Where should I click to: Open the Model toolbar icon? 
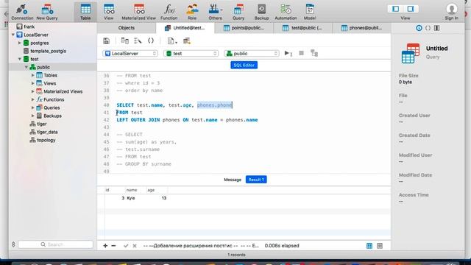[310, 12]
